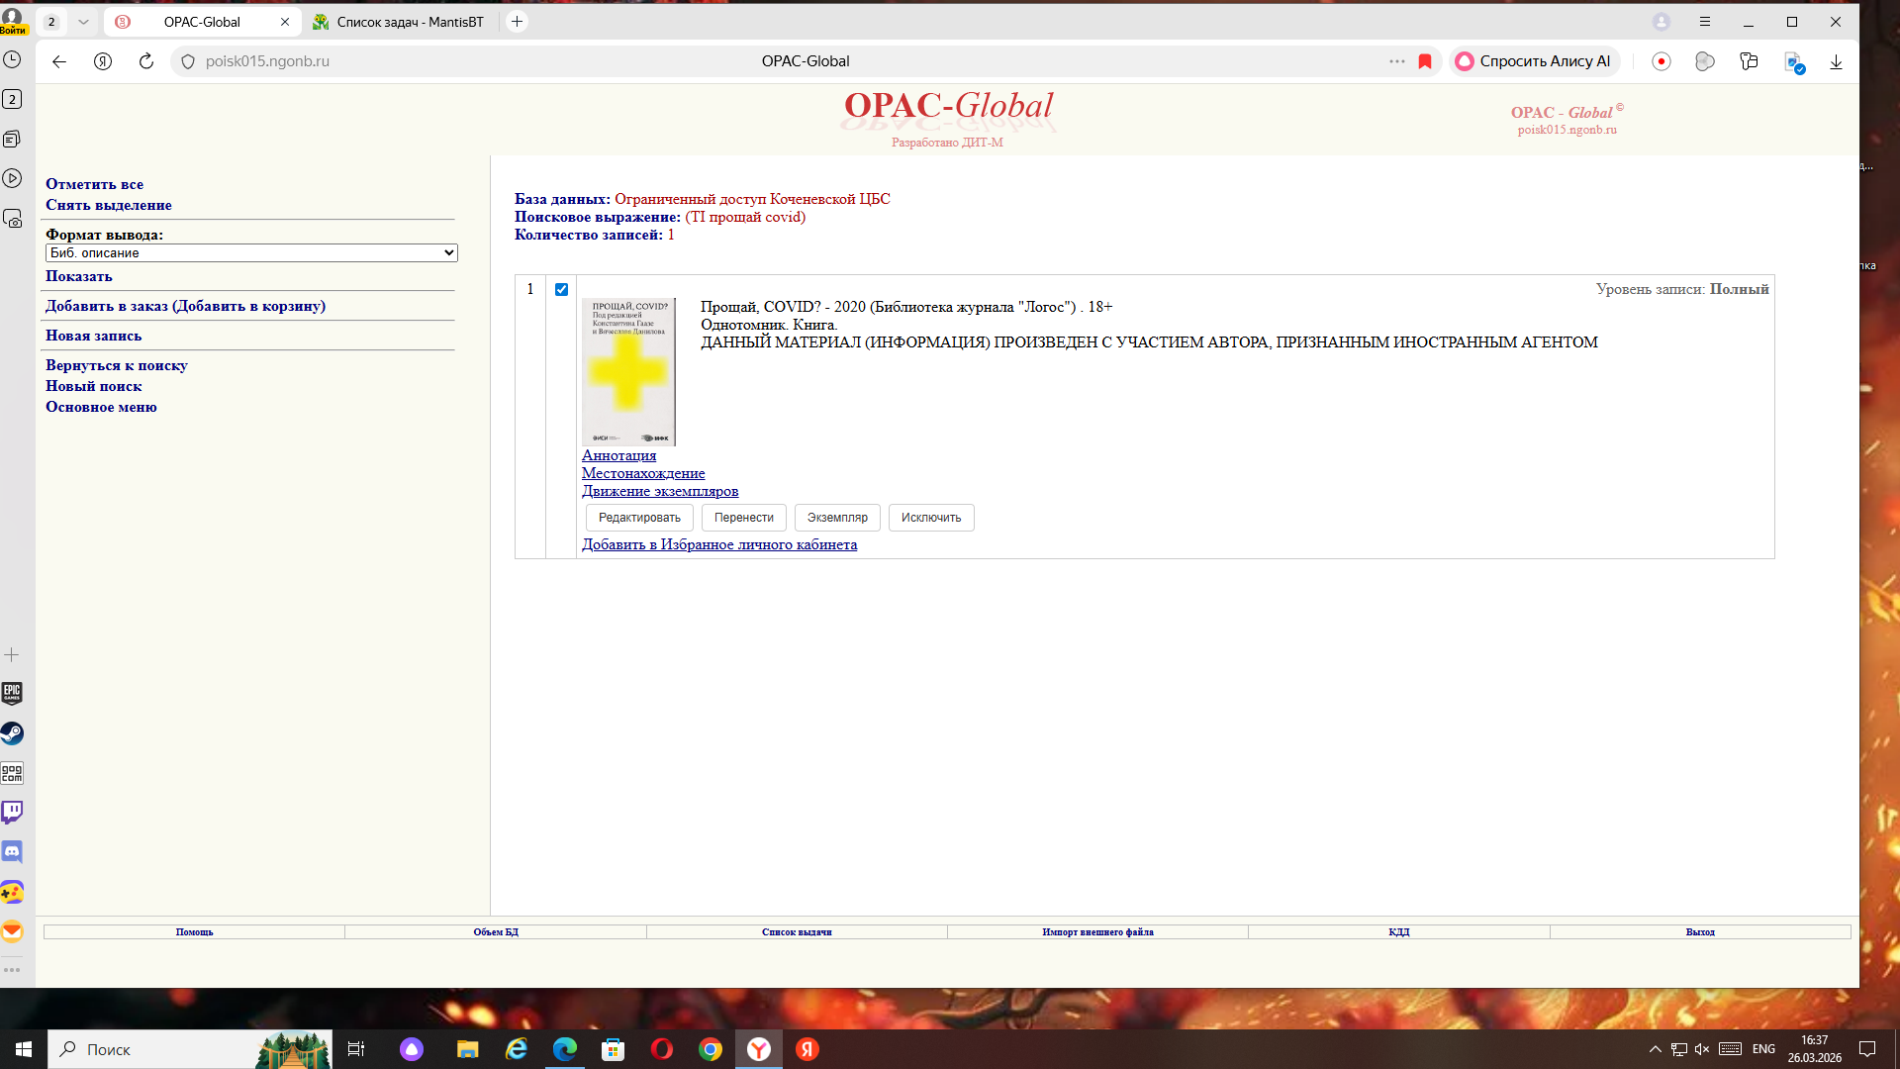This screenshot has height=1069, width=1900.
Task: Open browser history clock icon in sidebar
Action: point(12,59)
